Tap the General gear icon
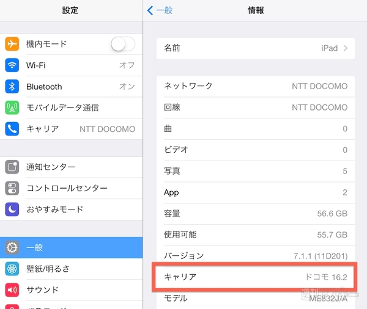 (12, 247)
